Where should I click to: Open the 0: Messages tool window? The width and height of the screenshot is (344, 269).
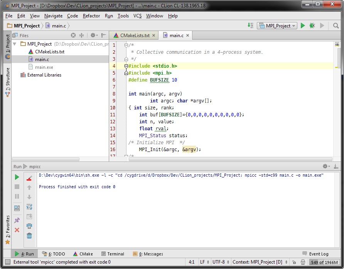148,254
